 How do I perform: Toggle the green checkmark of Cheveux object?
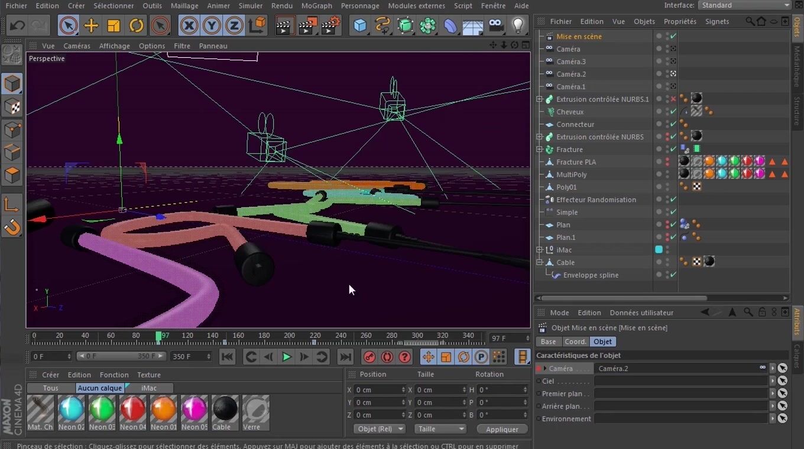(x=673, y=112)
